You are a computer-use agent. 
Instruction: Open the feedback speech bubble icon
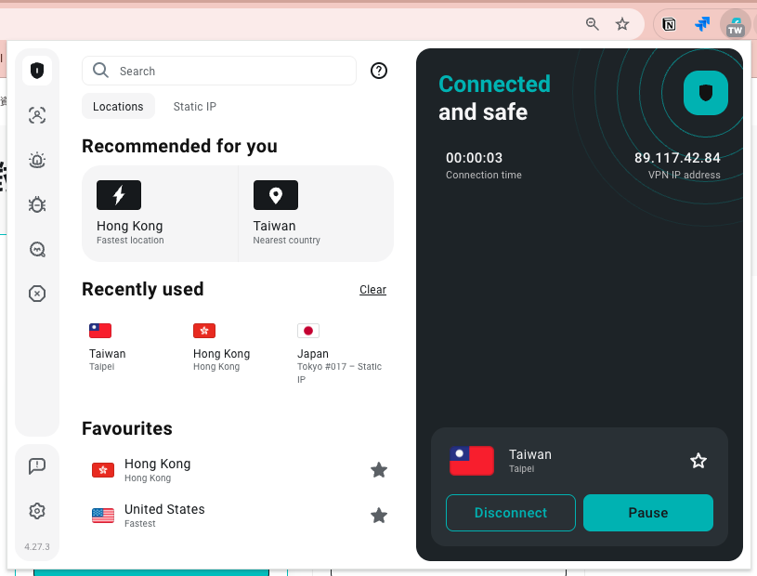[37, 465]
